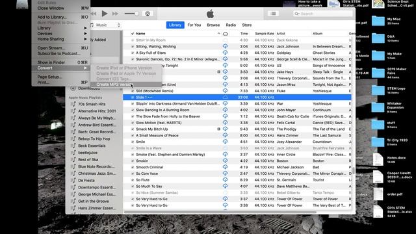Open the Store tab
Image resolution: width=416 pixels, height=234 pixels.
click(x=247, y=25)
